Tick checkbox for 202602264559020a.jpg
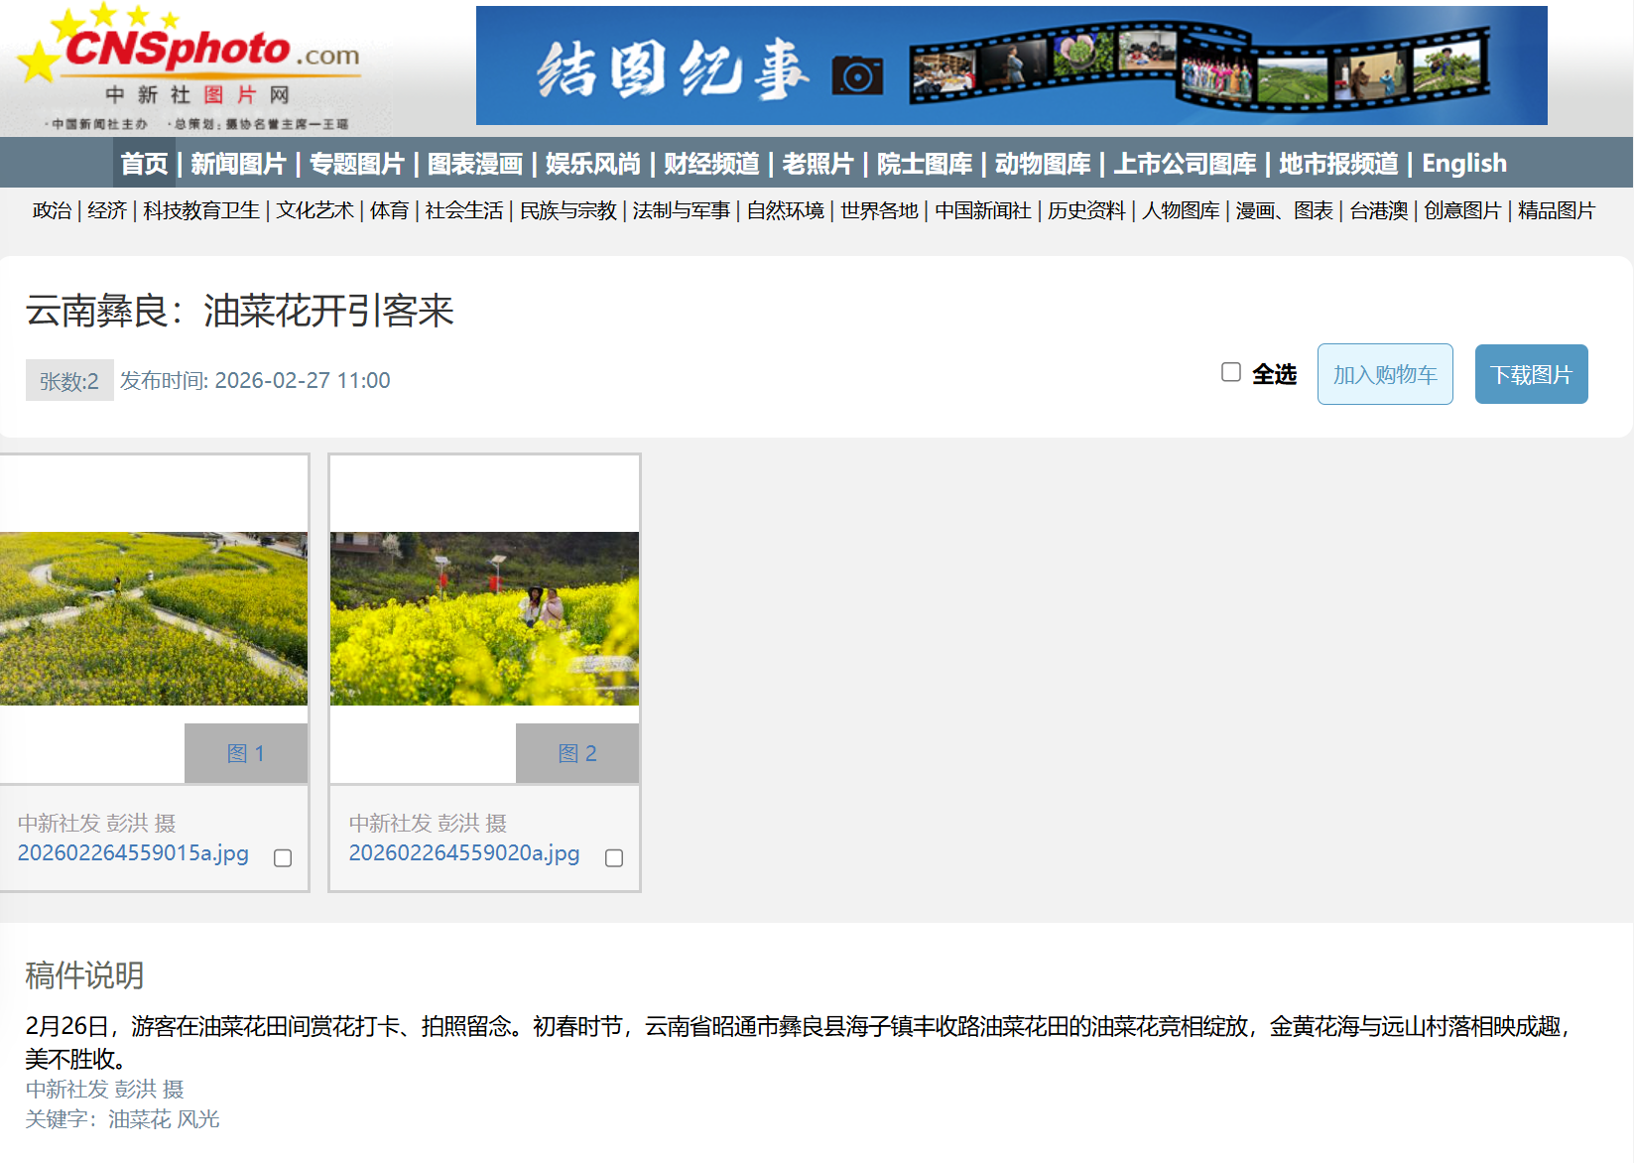This screenshot has height=1163, width=1634. coord(614,858)
